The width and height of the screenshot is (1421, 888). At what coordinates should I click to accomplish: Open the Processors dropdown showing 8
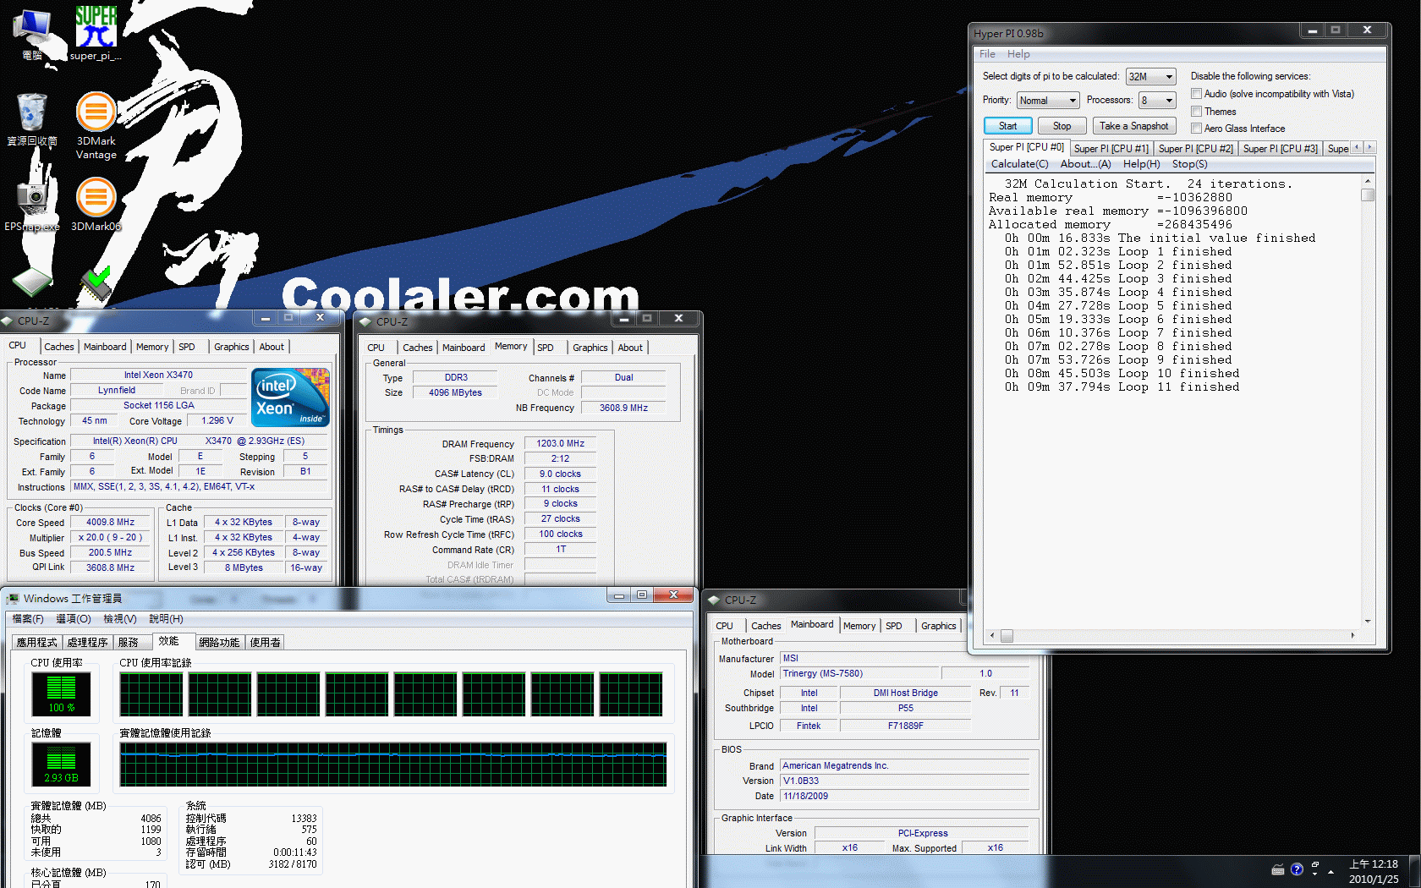pyautogui.click(x=1157, y=100)
